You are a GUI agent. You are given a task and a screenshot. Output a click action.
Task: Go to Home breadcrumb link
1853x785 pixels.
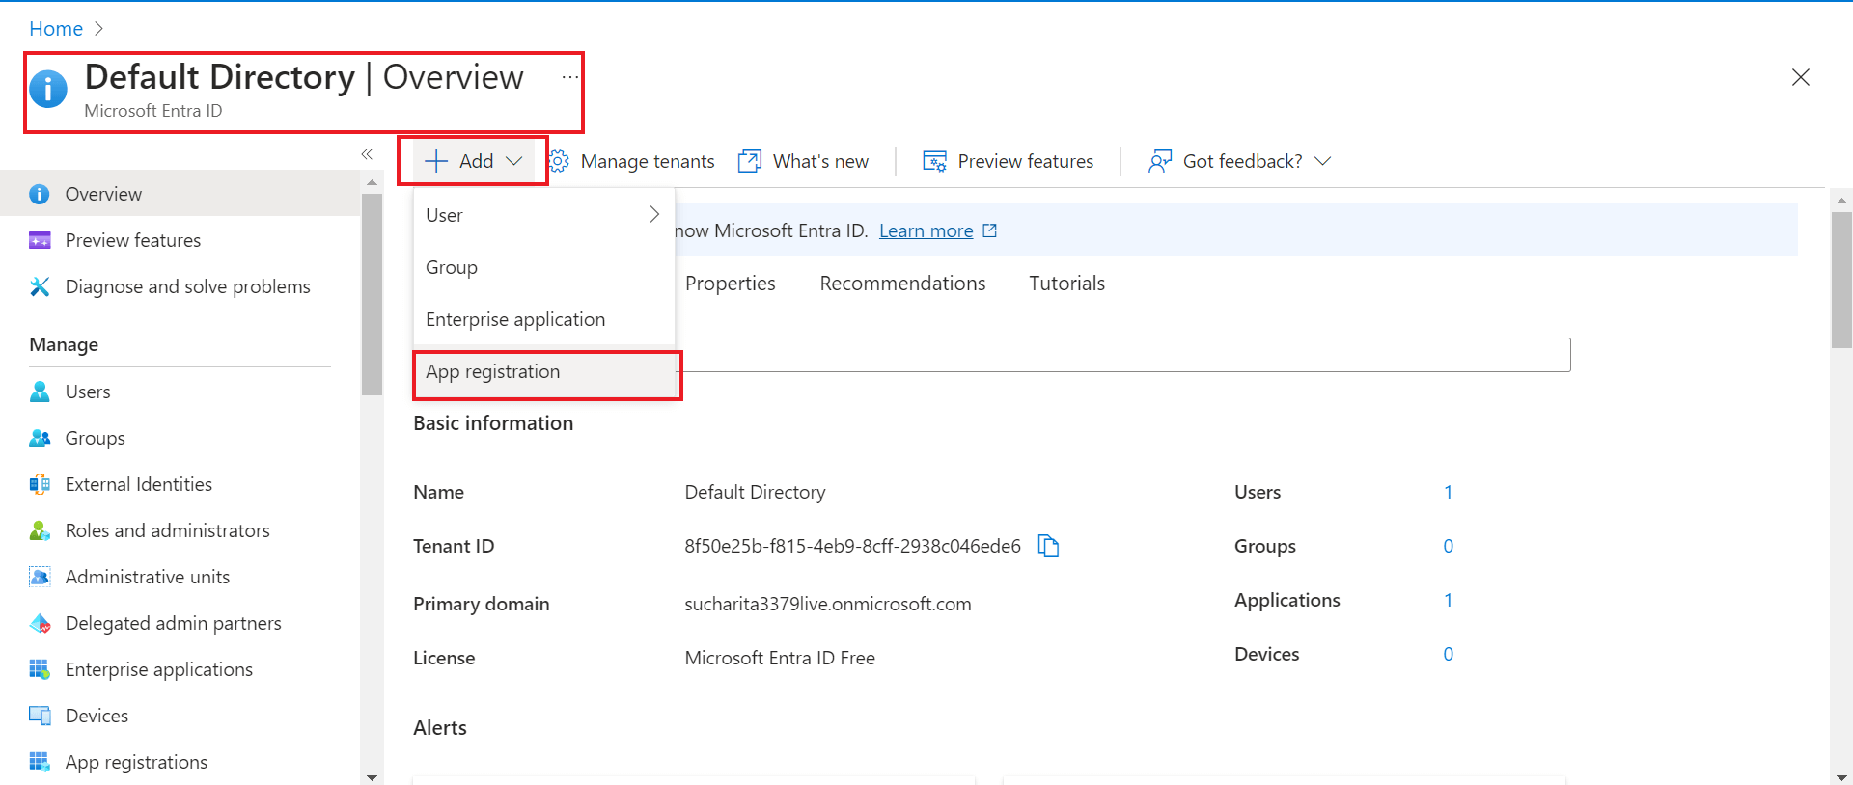[x=56, y=29]
